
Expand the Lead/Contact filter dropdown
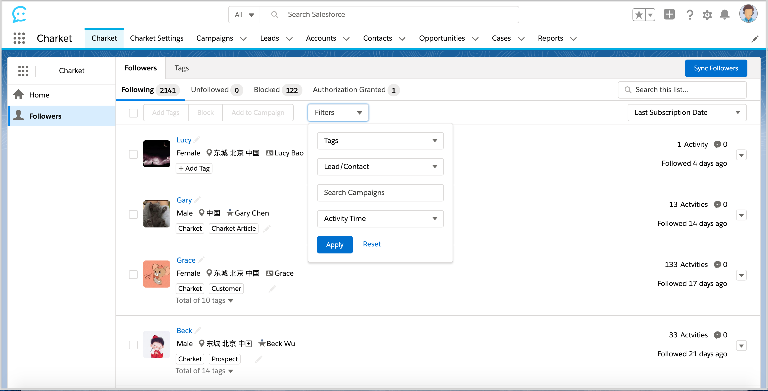point(380,167)
